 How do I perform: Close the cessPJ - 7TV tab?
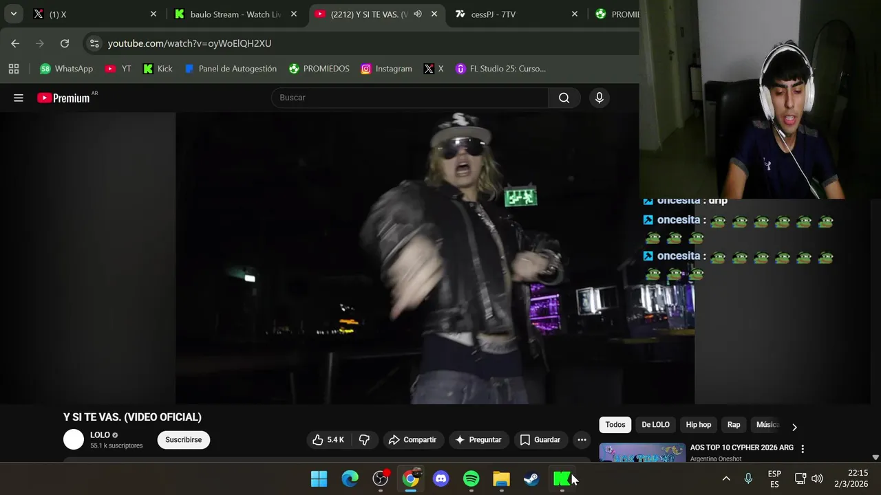pyautogui.click(x=575, y=14)
